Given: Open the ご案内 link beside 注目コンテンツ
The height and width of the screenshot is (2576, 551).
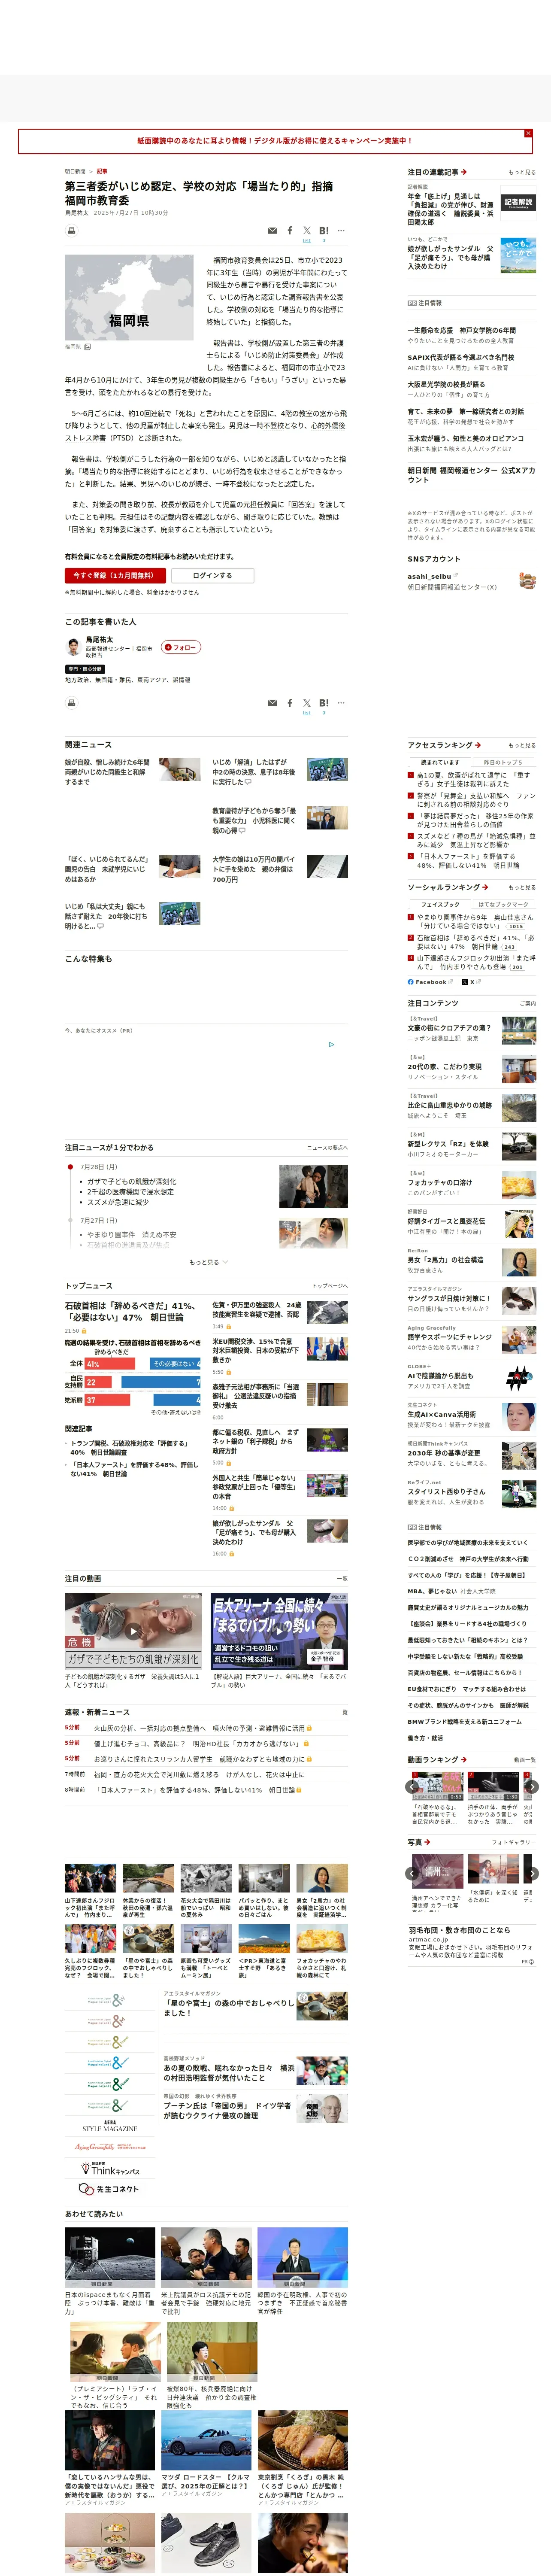Looking at the screenshot, I should click(x=528, y=1003).
